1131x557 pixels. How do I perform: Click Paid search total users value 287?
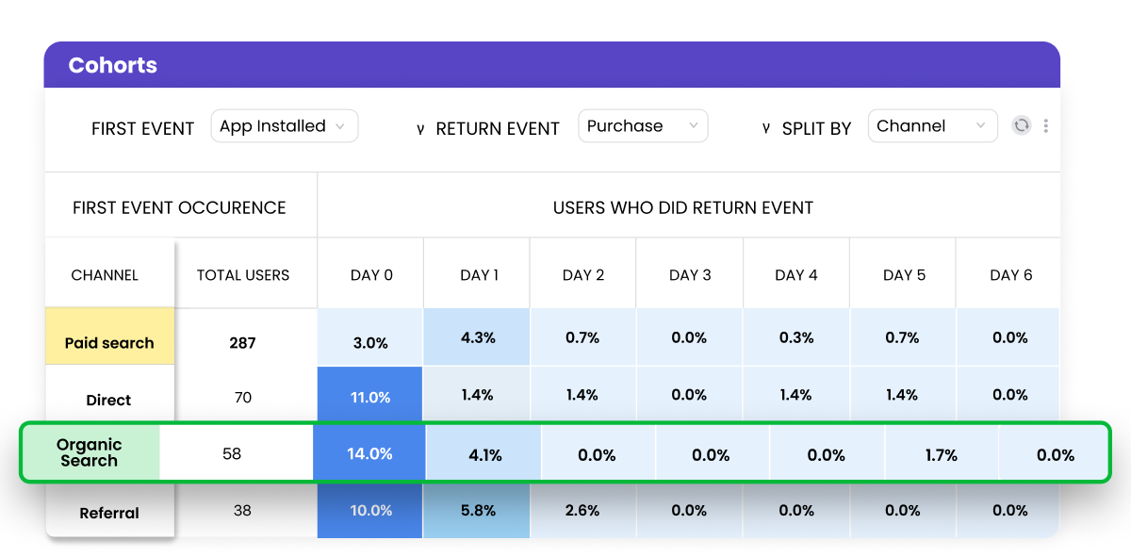click(242, 343)
